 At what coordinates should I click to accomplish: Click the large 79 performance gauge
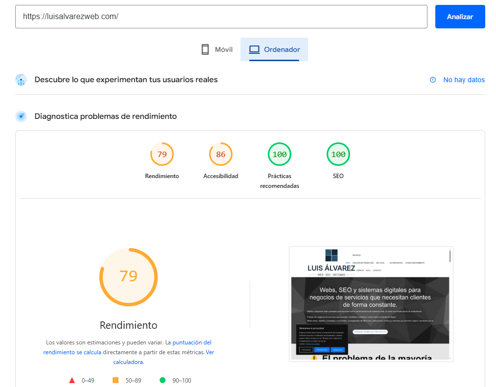[x=129, y=277]
